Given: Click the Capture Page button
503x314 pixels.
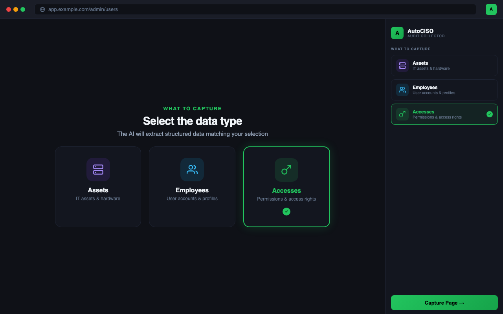Looking at the screenshot, I should 444,303.
